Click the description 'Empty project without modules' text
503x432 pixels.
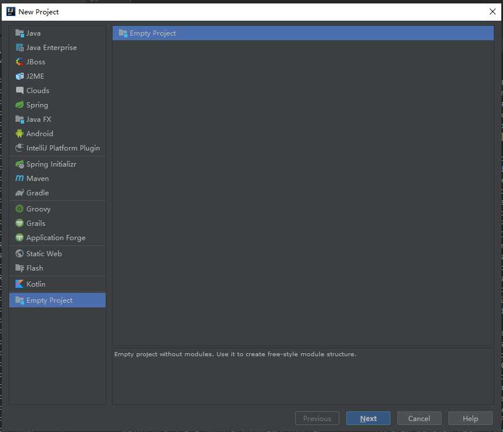(x=164, y=354)
